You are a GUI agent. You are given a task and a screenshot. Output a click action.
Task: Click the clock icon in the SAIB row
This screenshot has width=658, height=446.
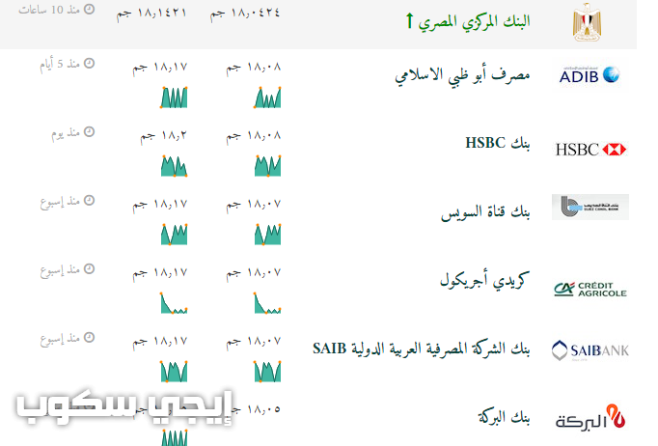tap(89, 337)
